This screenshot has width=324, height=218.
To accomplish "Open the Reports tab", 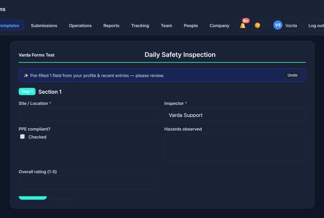I will 111,25.
